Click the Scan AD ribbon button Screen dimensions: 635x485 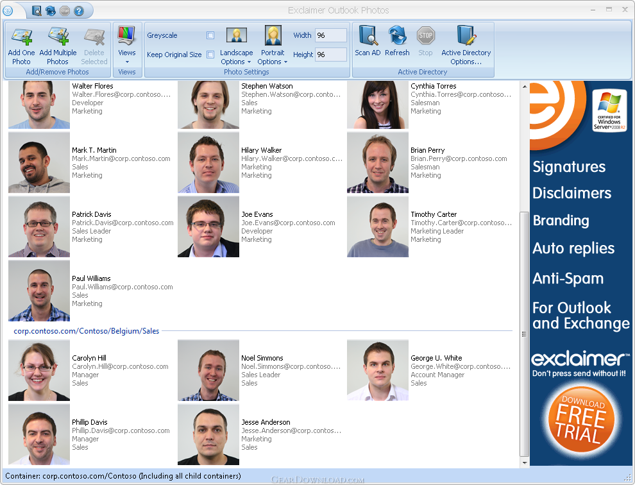pos(368,41)
